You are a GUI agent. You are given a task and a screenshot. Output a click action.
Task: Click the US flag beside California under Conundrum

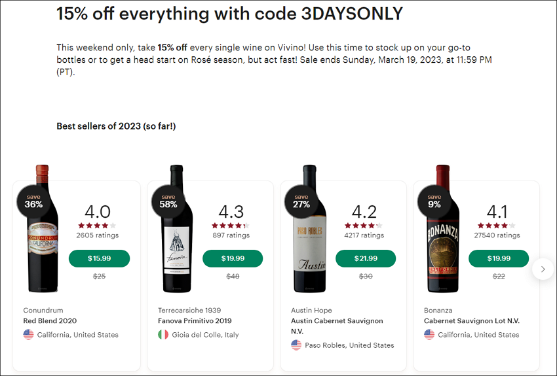coord(28,335)
